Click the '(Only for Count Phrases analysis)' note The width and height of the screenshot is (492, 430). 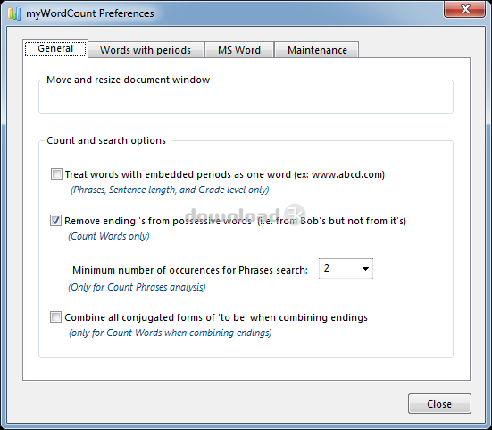click(x=137, y=287)
